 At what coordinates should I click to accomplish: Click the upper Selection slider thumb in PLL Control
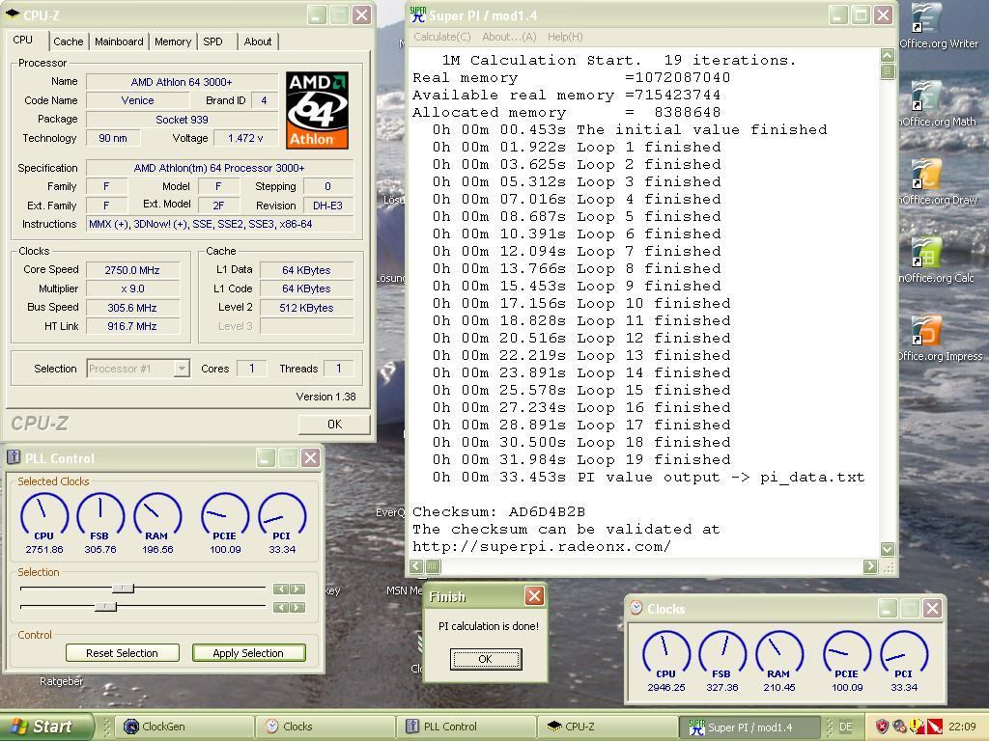123,588
